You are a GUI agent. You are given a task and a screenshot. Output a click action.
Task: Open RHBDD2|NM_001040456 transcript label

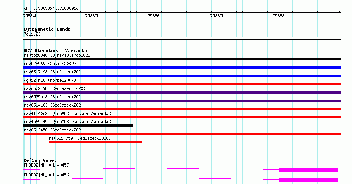46,175
